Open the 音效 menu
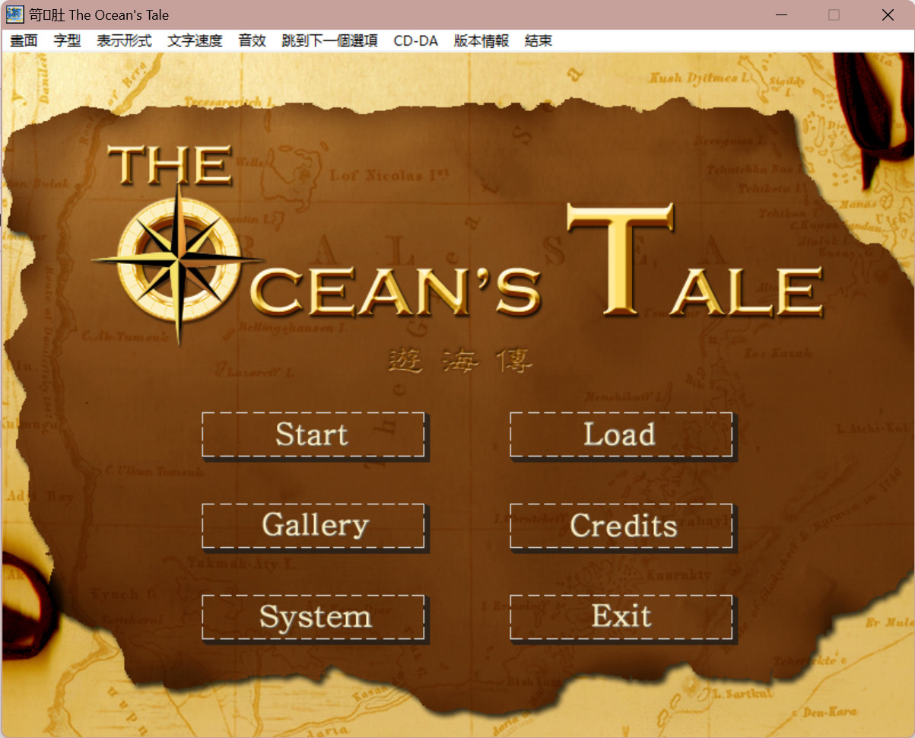Image resolution: width=915 pixels, height=738 pixels. [x=252, y=41]
